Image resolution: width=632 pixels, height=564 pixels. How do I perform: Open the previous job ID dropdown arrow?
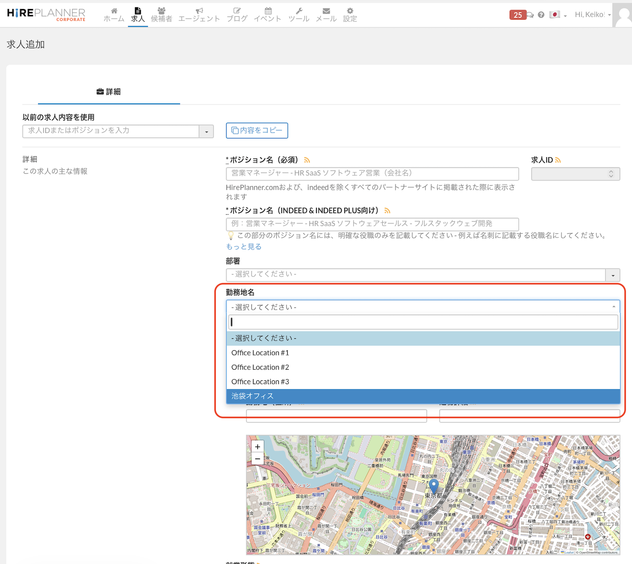pos(206,132)
